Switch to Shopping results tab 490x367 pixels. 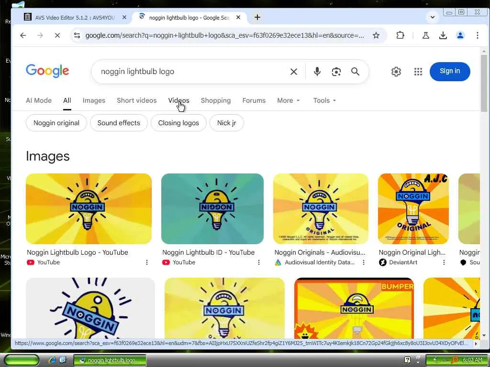tap(216, 100)
